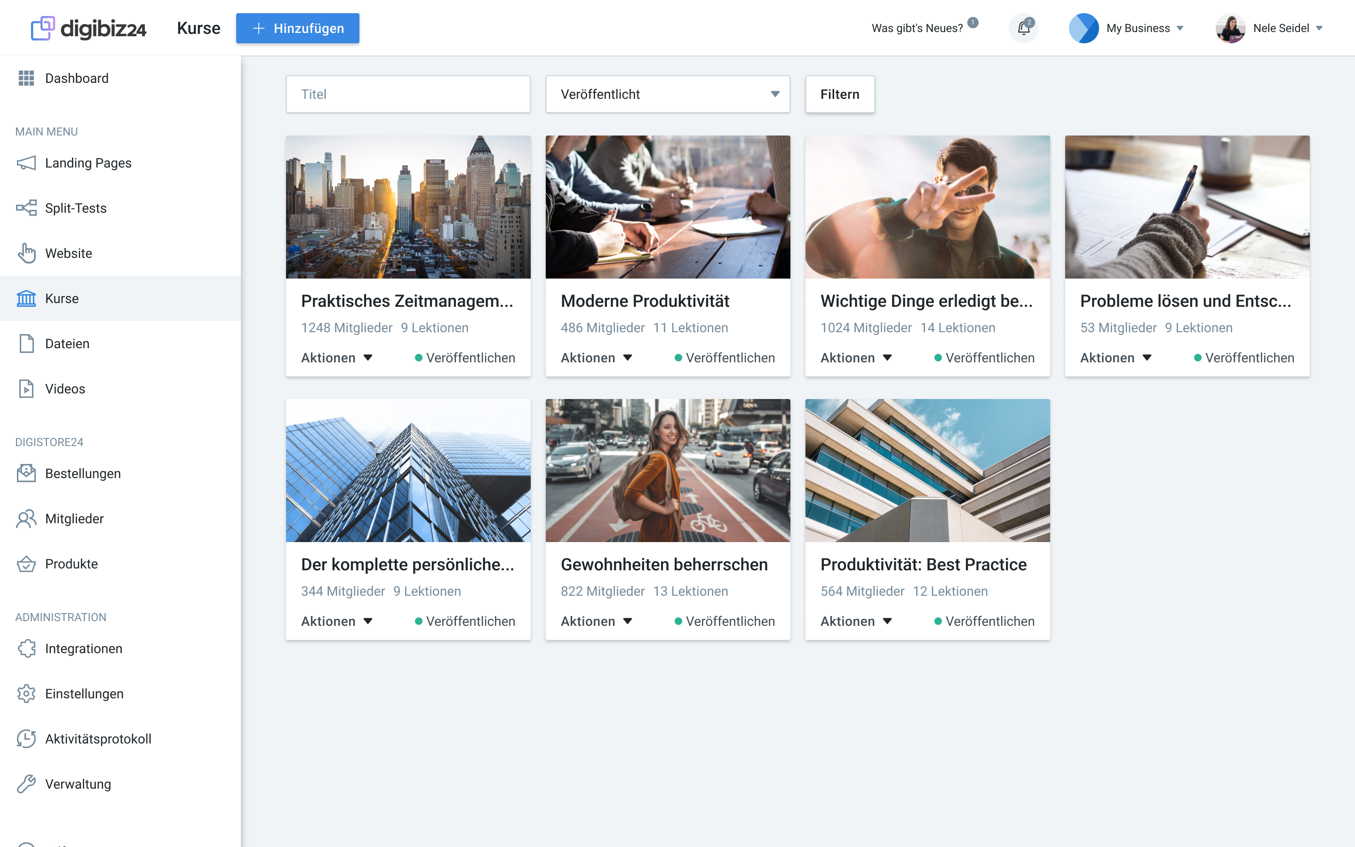This screenshot has width=1355, height=847.
Task: Click the Videos file icon
Action: pyautogui.click(x=26, y=389)
